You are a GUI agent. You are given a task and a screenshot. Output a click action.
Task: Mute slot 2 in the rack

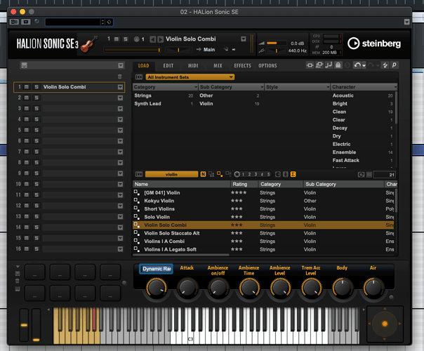pos(27,98)
